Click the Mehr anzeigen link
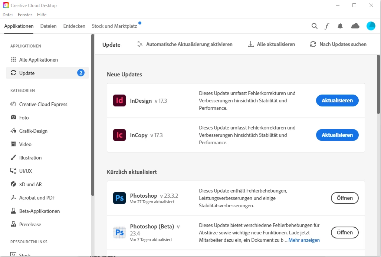 (x=304, y=240)
